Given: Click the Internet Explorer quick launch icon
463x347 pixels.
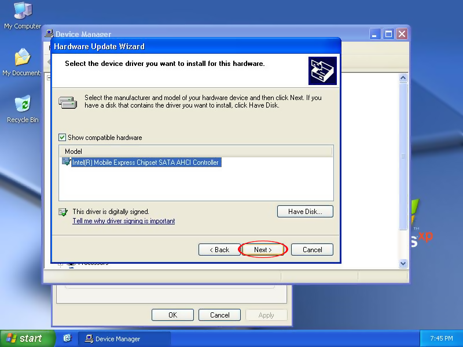Looking at the screenshot, I should click(x=67, y=338).
